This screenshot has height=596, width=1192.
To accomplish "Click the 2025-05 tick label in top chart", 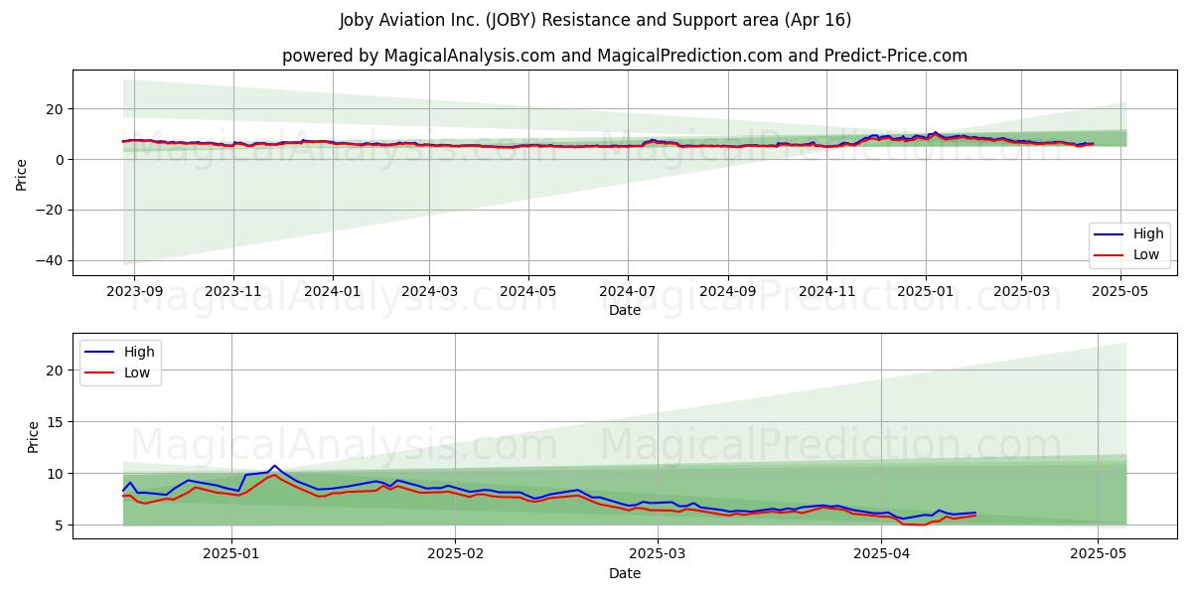I will [x=1121, y=292].
